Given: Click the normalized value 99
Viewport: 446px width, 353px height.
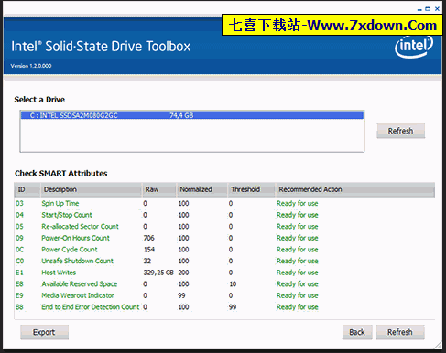Looking at the screenshot, I should point(181,295).
